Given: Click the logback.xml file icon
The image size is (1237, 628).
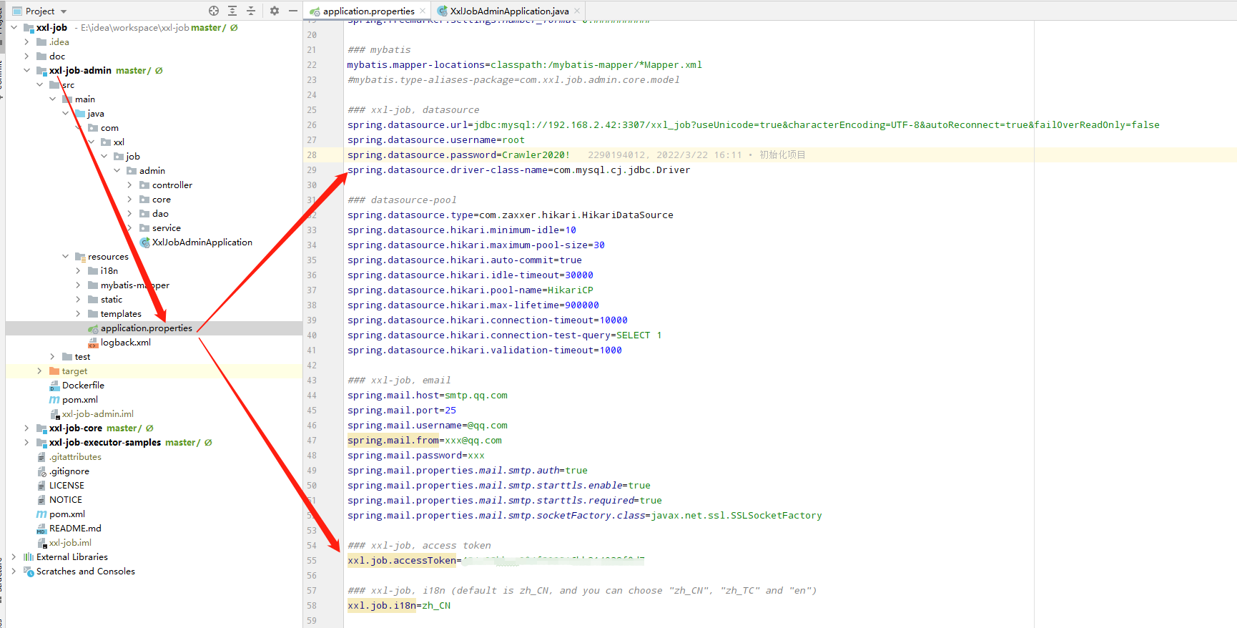Looking at the screenshot, I should click(x=93, y=343).
